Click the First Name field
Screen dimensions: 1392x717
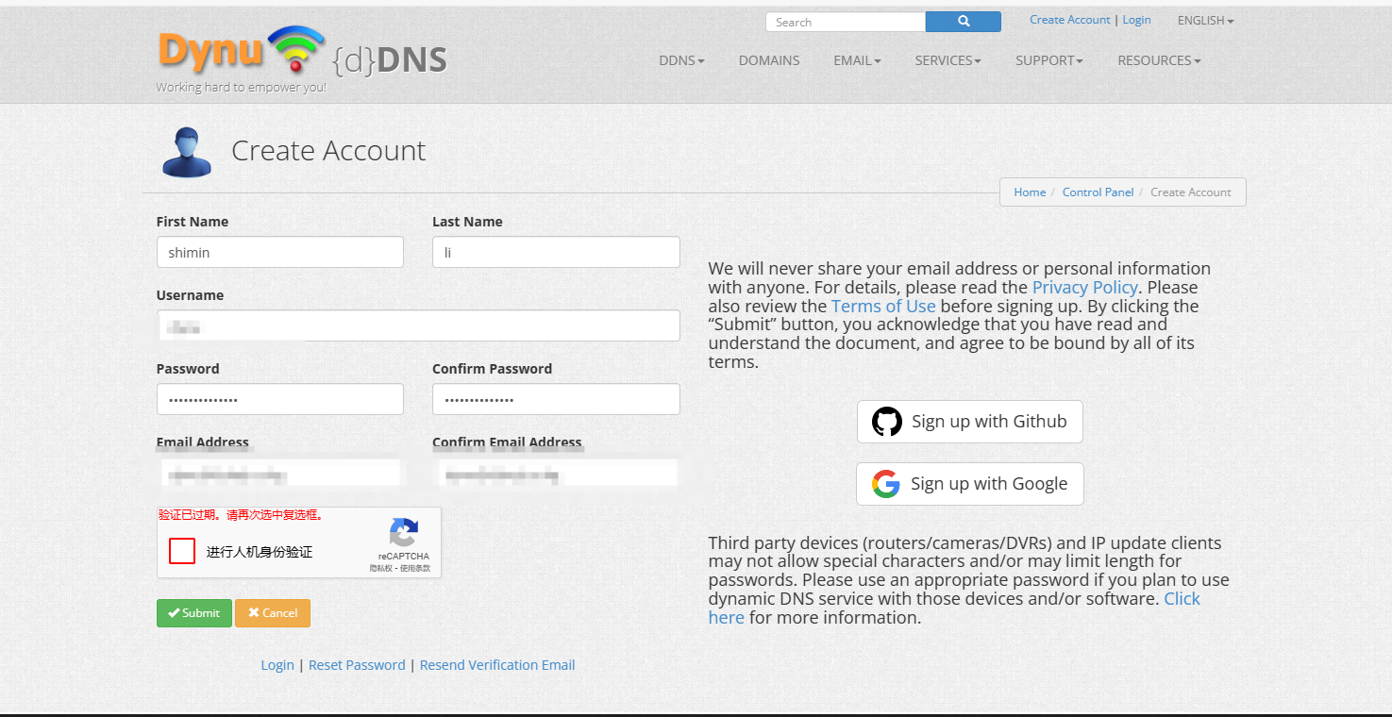280,252
